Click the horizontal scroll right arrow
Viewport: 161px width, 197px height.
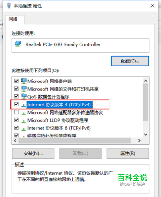tap(139, 141)
